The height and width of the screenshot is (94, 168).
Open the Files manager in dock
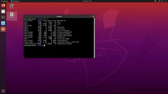click(3, 11)
